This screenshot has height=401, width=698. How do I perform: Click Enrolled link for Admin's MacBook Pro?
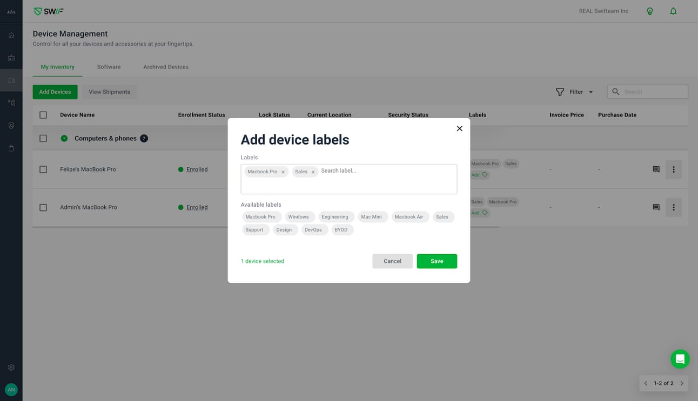point(197,207)
